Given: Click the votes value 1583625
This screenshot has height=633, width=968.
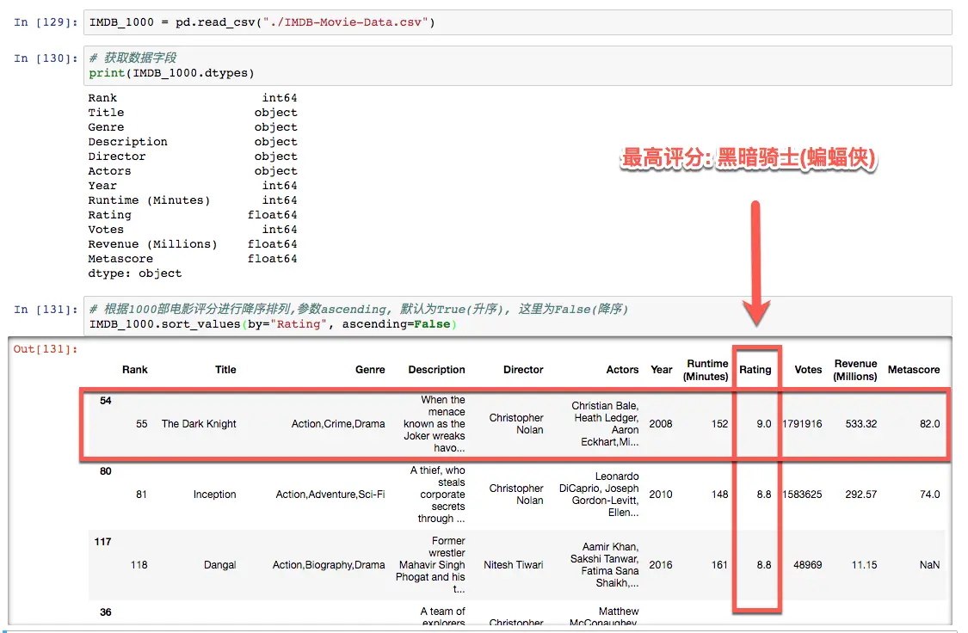Looking at the screenshot, I should coord(802,495).
